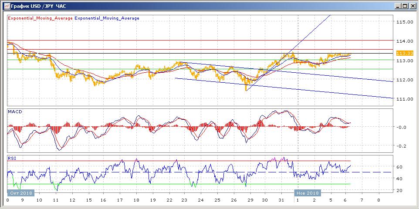Click the blue Exponential_Moving_Average legend label
The width and height of the screenshot is (419, 209).
pyautogui.click(x=107, y=18)
